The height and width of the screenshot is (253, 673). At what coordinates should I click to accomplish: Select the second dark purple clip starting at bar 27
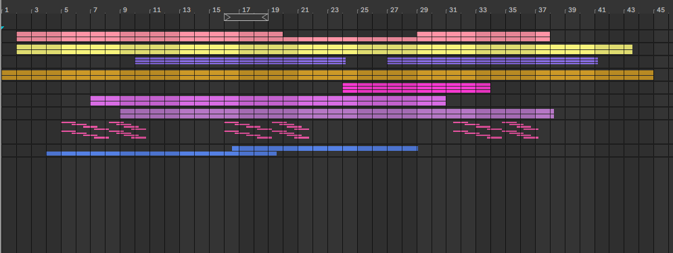tap(492, 61)
